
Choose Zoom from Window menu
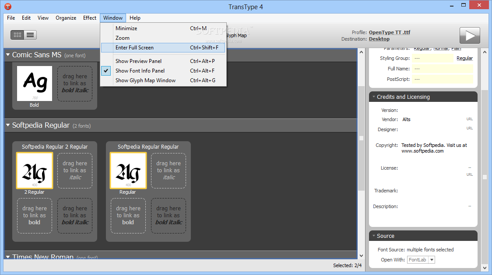coord(163,38)
